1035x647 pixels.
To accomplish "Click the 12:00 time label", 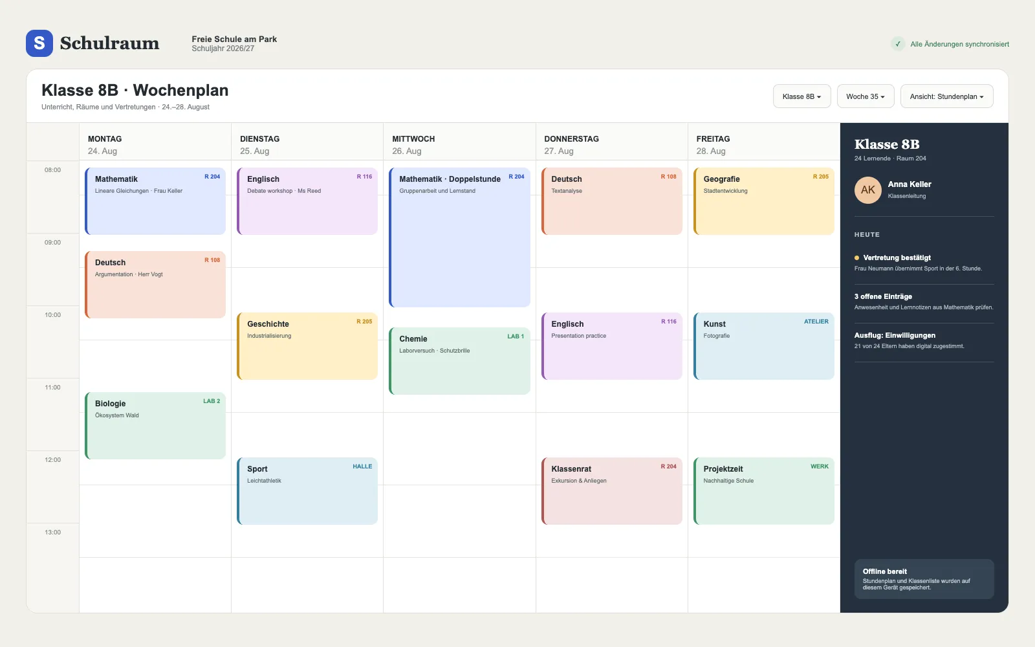I will (52, 460).
